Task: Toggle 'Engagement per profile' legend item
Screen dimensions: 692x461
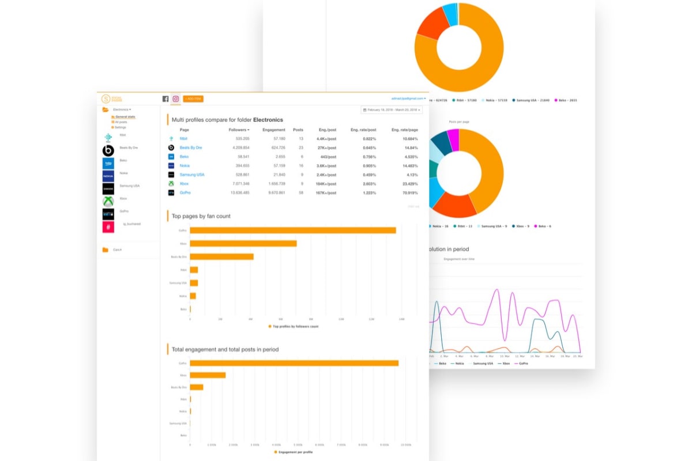Action: pos(294,454)
